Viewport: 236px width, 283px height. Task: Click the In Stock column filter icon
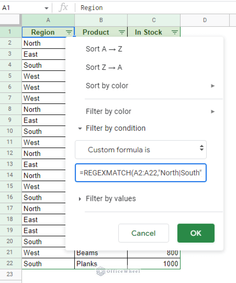(175, 32)
